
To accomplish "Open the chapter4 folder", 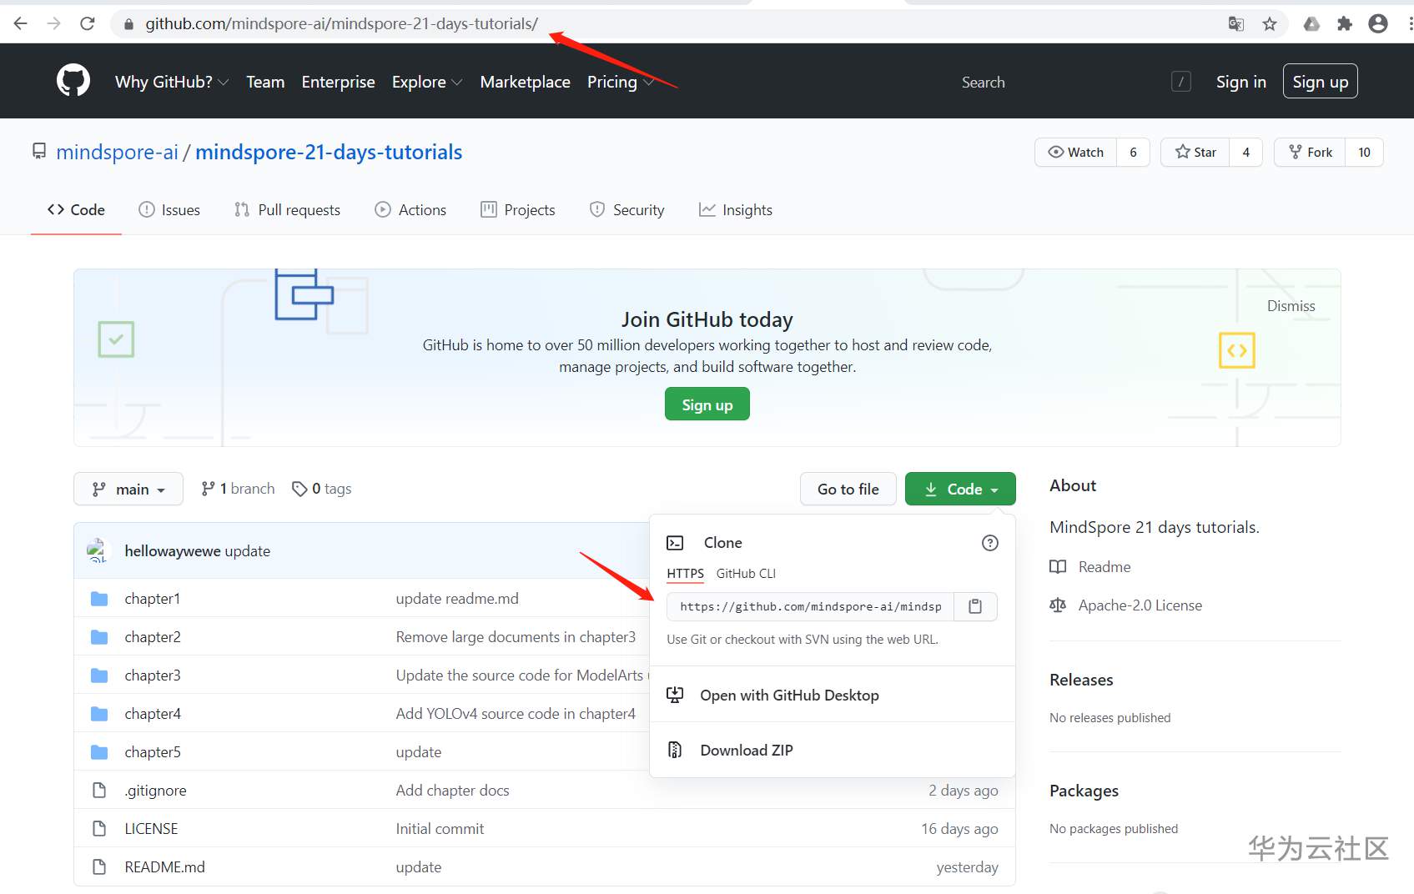I will pyautogui.click(x=153, y=714).
